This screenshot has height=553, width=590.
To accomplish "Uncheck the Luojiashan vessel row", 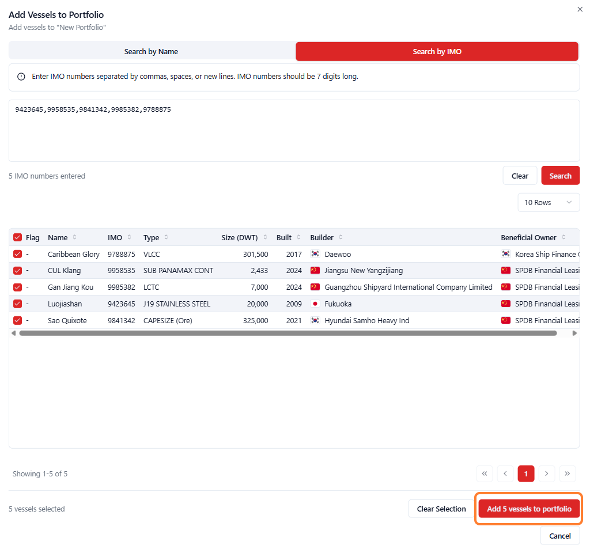I will (x=17, y=304).
